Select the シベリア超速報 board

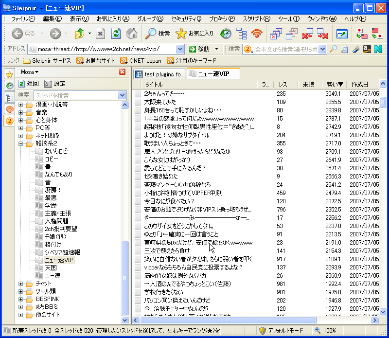pyautogui.click(x=62, y=252)
